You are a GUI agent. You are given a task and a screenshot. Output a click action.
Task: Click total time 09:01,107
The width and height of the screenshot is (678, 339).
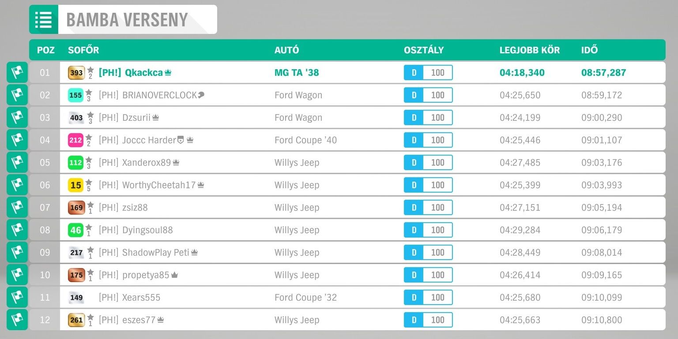tap(602, 140)
